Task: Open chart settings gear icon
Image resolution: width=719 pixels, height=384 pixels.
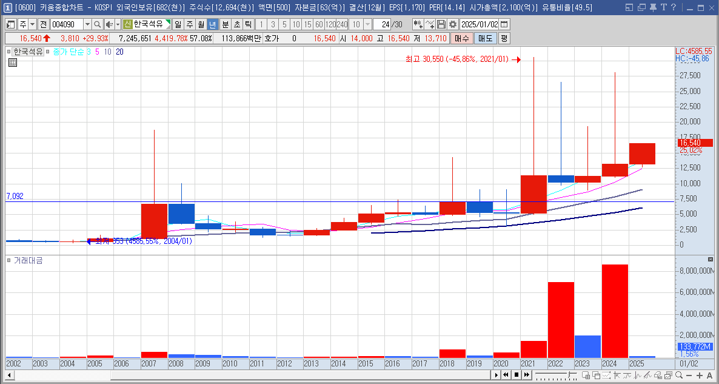Action: (x=453, y=24)
